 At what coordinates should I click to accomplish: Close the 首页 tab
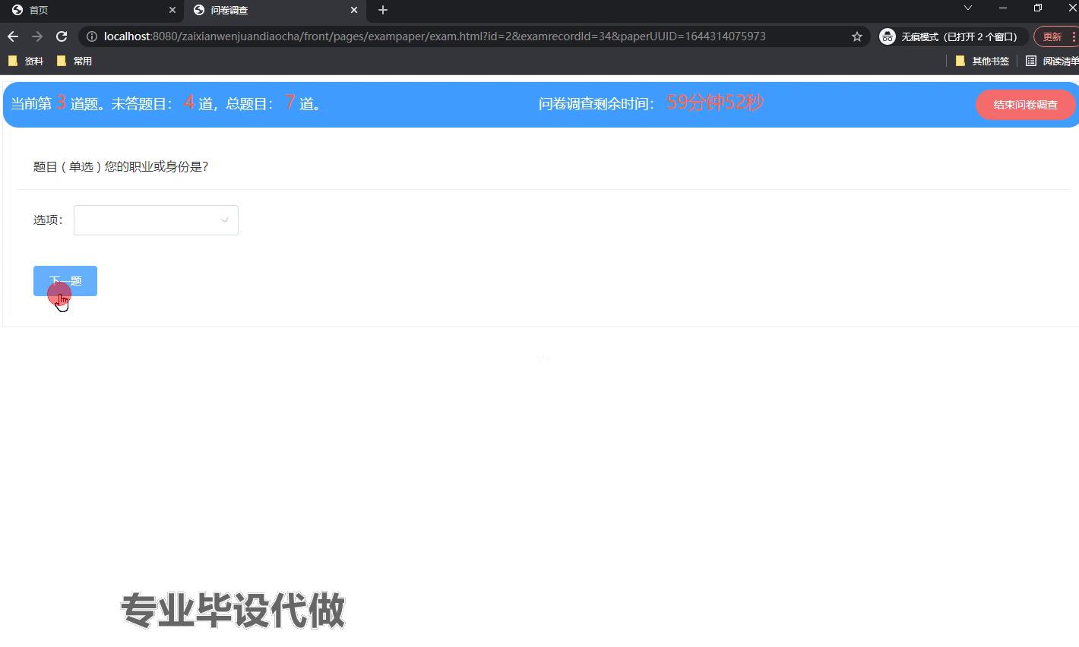[172, 10]
